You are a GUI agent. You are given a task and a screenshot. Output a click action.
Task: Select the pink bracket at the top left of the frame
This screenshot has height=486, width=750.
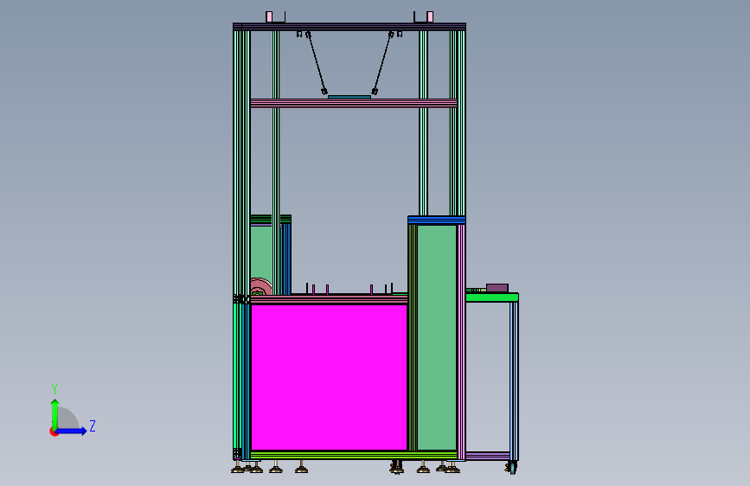pyautogui.click(x=269, y=16)
